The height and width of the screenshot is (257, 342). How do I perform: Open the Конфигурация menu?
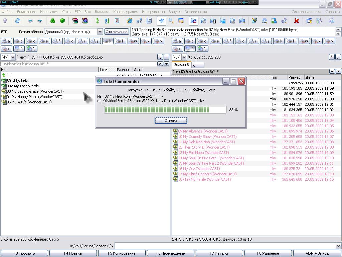click(126, 12)
